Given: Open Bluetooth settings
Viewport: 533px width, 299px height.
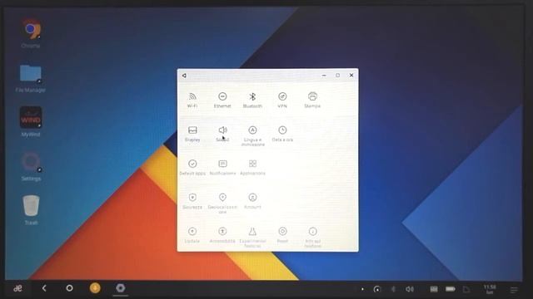Looking at the screenshot, I should pos(252,100).
